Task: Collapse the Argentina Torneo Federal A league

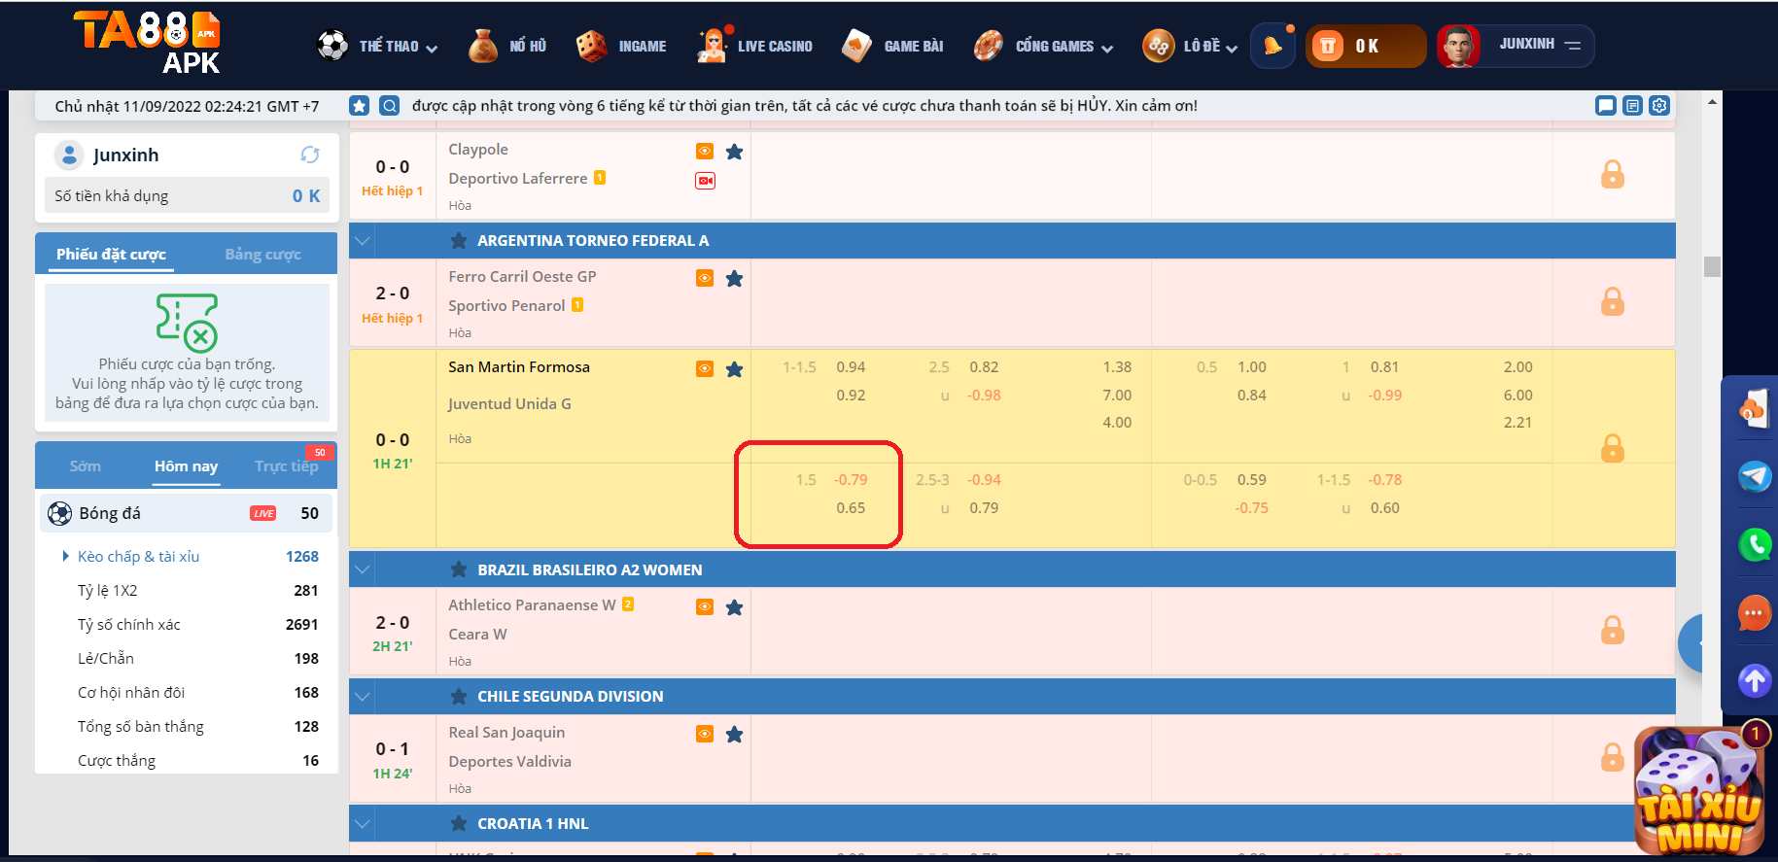Action: coord(363,240)
